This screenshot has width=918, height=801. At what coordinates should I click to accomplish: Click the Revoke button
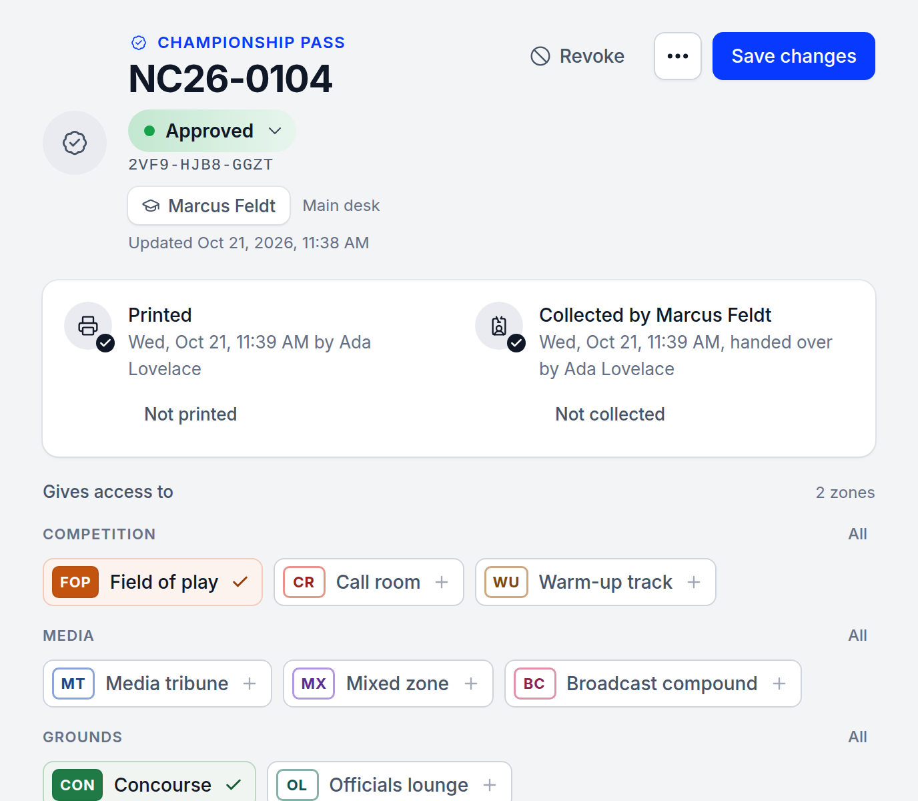[578, 56]
